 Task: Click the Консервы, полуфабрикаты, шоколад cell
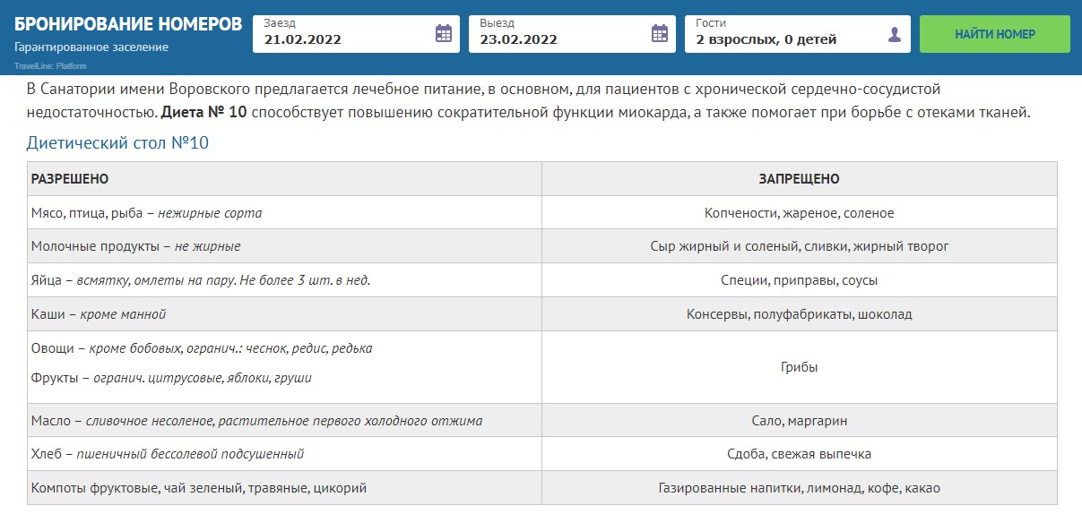tap(800, 314)
